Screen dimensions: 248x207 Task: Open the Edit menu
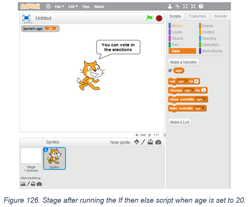pos(73,7)
